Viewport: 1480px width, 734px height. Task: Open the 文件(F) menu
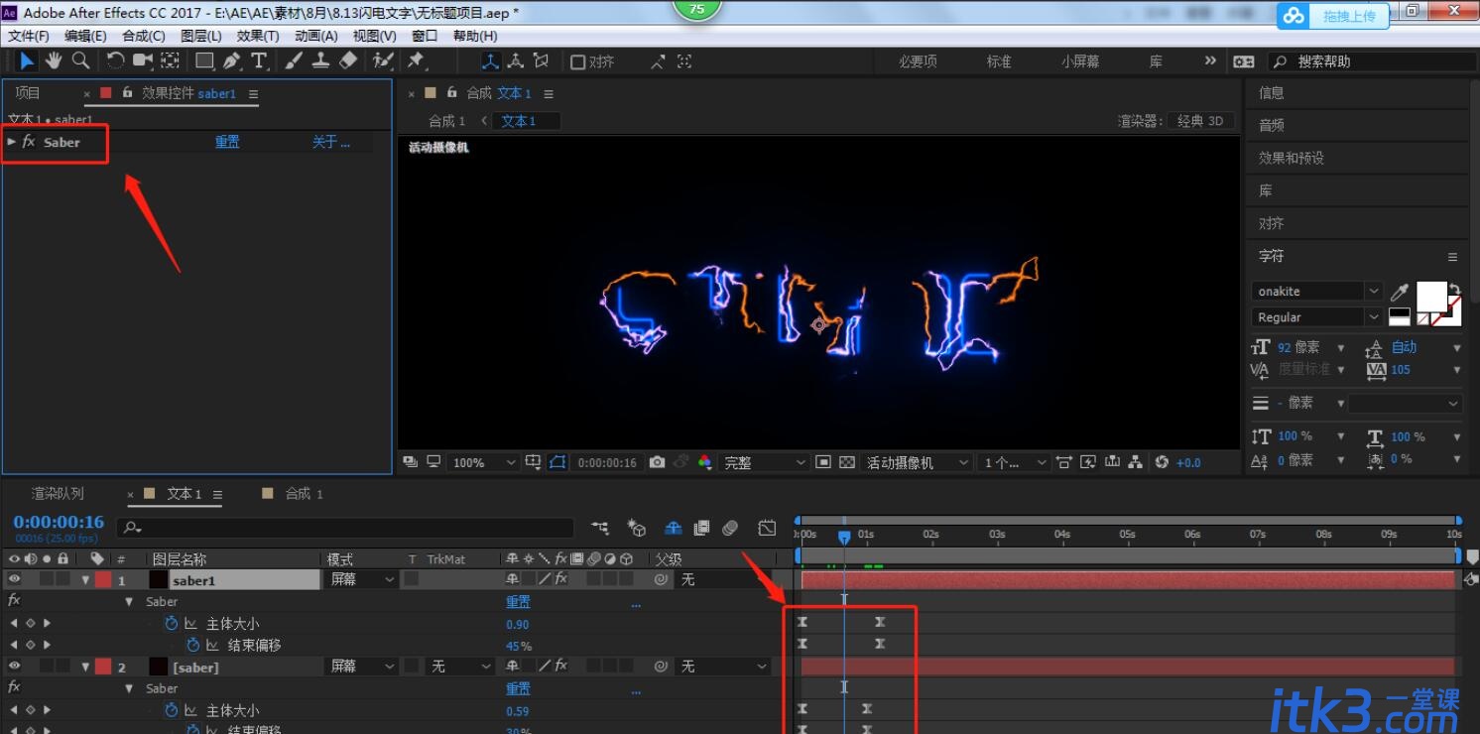(x=29, y=36)
